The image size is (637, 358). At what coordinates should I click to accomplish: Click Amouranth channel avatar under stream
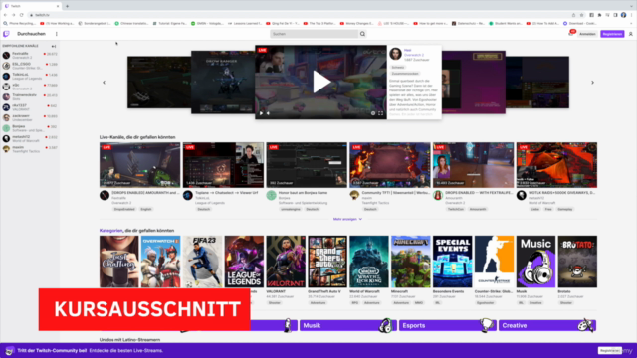point(438,195)
